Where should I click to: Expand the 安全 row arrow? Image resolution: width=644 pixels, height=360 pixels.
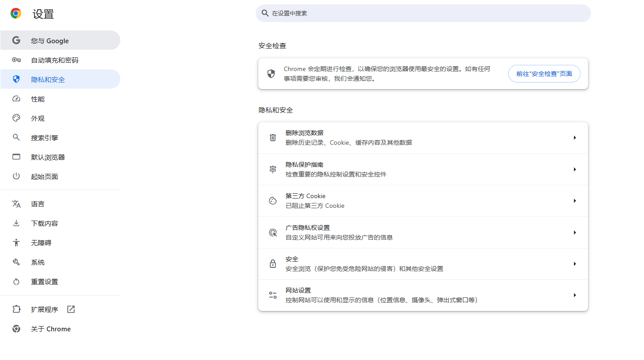point(575,264)
